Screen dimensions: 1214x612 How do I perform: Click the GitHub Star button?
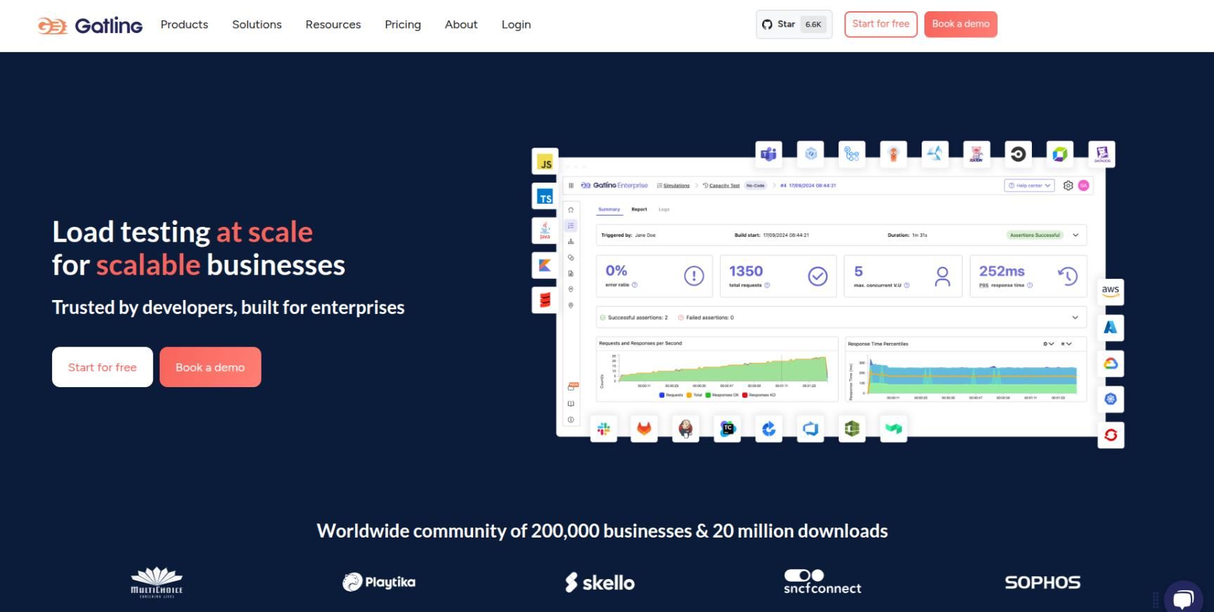(794, 25)
